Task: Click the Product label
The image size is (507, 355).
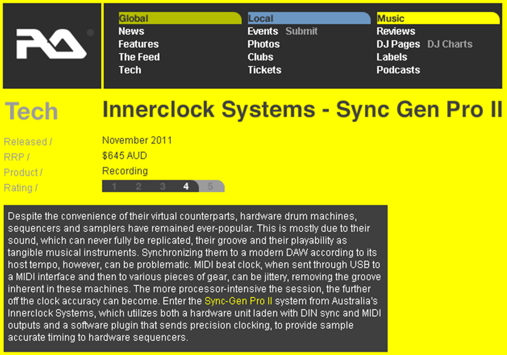Action: tap(23, 173)
